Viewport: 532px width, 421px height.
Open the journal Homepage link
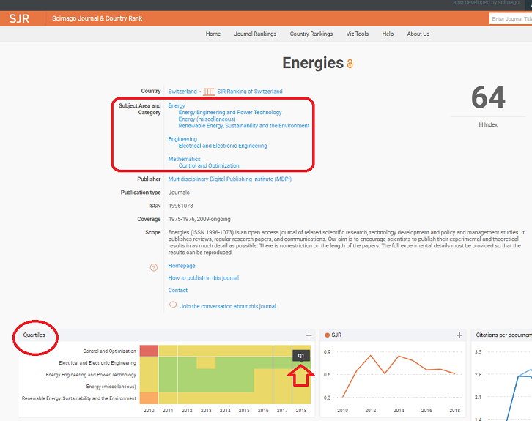coord(182,266)
